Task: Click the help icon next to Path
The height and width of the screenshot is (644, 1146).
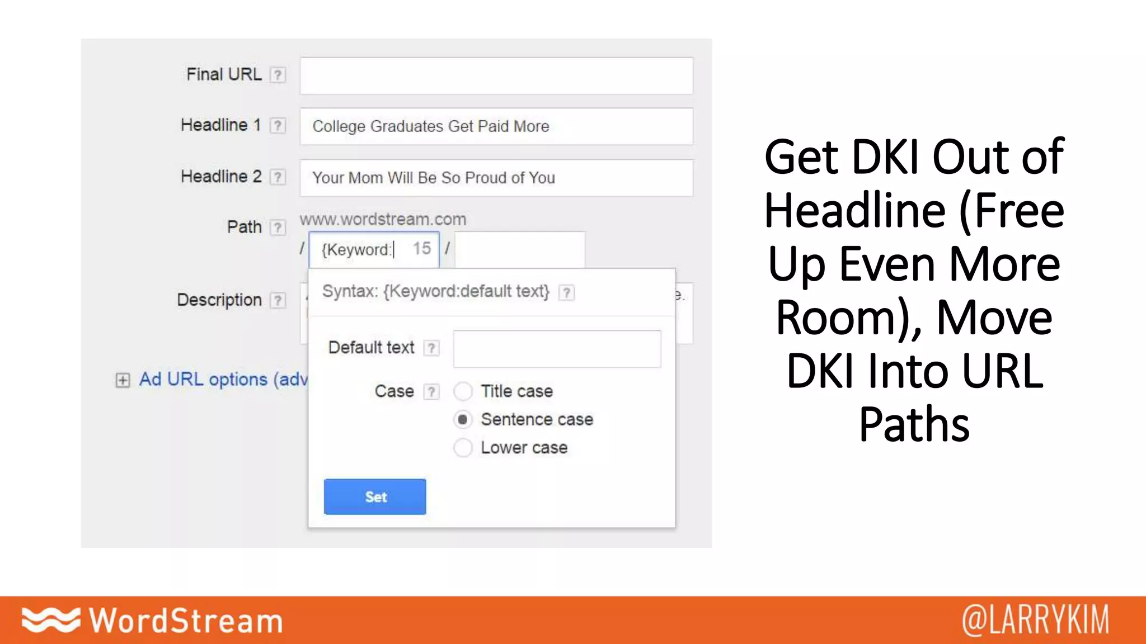Action: 278,228
